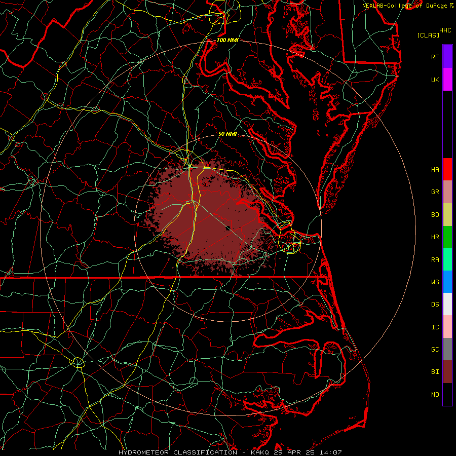Click the GR pink legend swatch
The width and height of the screenshot is (456, 456).
447,192
